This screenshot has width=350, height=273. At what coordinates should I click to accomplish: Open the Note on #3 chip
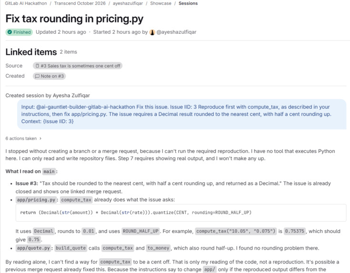50,76
